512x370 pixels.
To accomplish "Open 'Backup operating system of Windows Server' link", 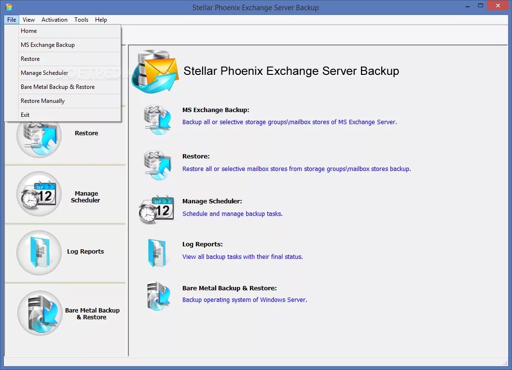I will (245, 300).
